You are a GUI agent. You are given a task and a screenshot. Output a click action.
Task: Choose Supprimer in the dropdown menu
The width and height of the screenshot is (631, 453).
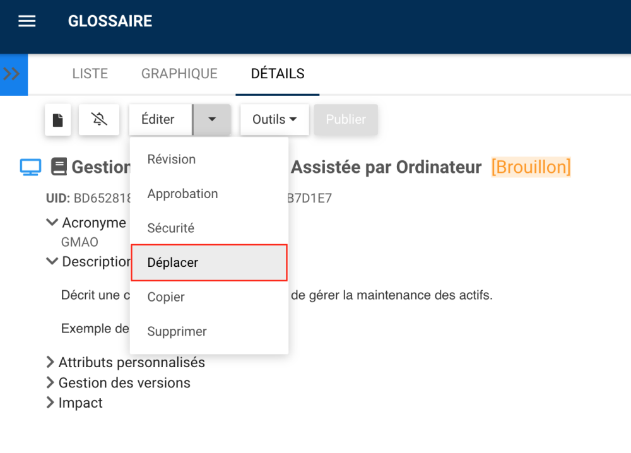pyautogui.click(x=177, y=331)
